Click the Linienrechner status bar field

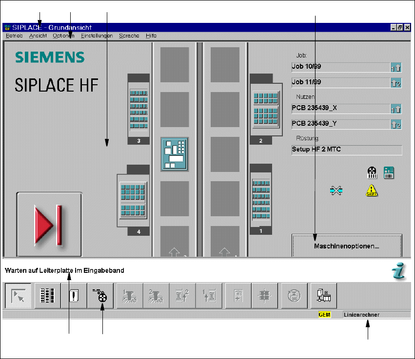[376, 315]
